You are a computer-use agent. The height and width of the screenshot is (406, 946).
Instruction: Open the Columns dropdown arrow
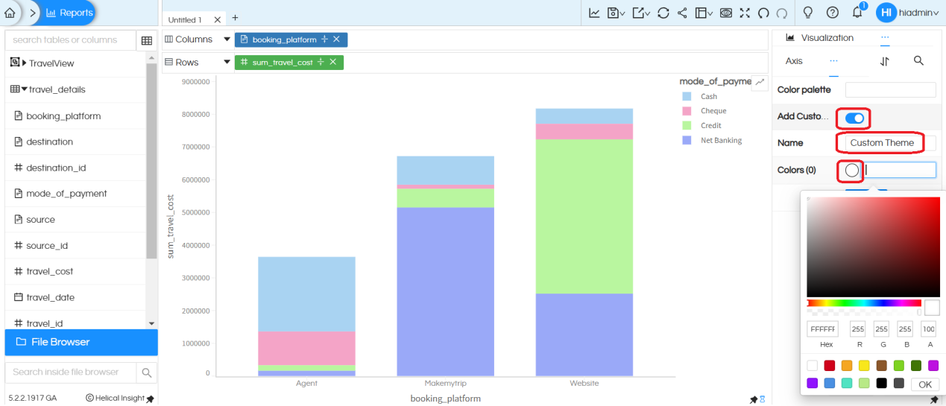(227, 39)
